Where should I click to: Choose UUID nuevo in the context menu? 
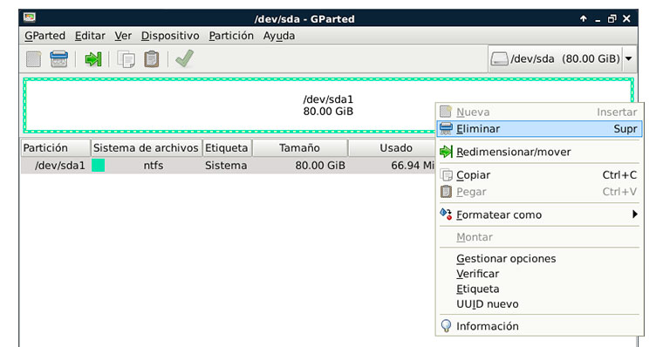(539, 304)
